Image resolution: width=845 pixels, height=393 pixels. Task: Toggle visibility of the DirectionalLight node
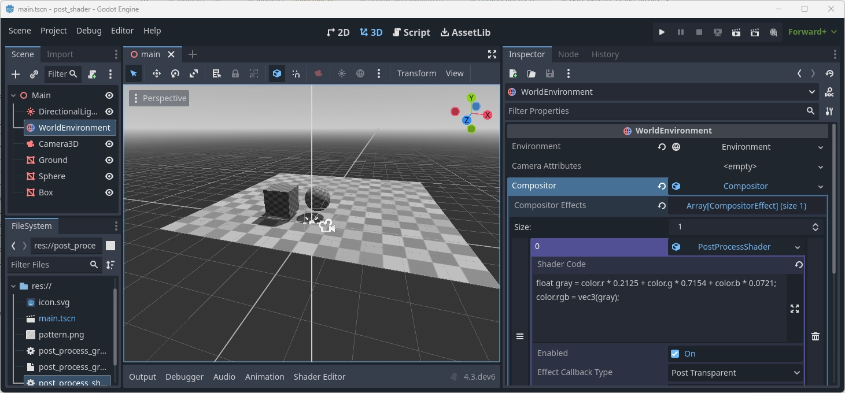[x=109, y=112]
